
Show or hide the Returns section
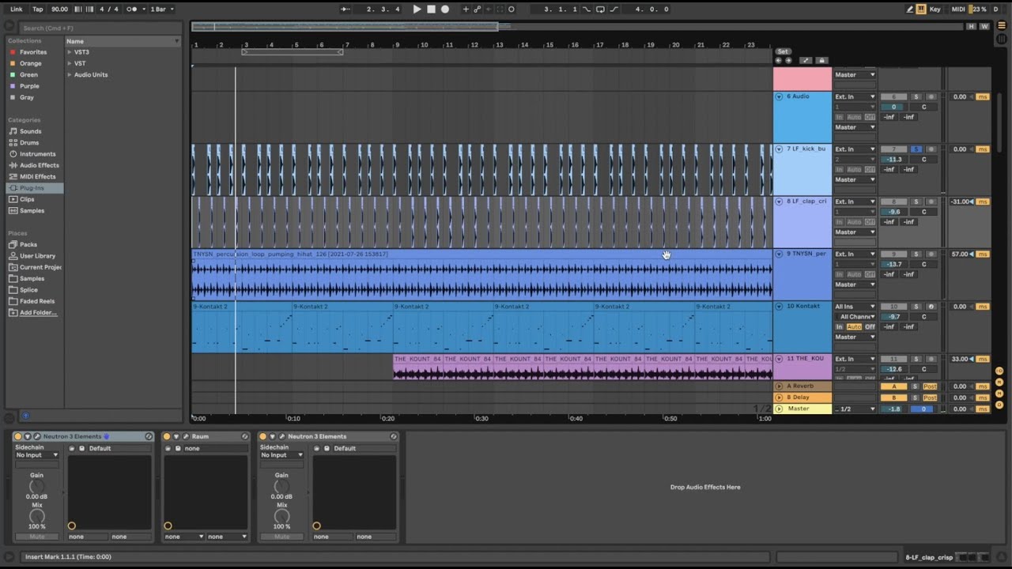(999, 382)
